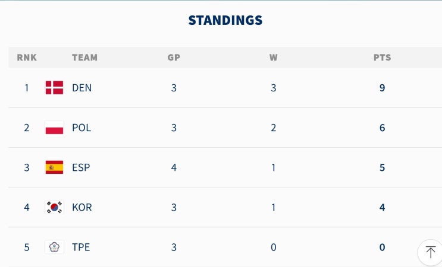Image resolution: width=442 pixels, height=267 pixels.
Task: Click the Chinese Taipei flag icon
Action: point(54,247)
